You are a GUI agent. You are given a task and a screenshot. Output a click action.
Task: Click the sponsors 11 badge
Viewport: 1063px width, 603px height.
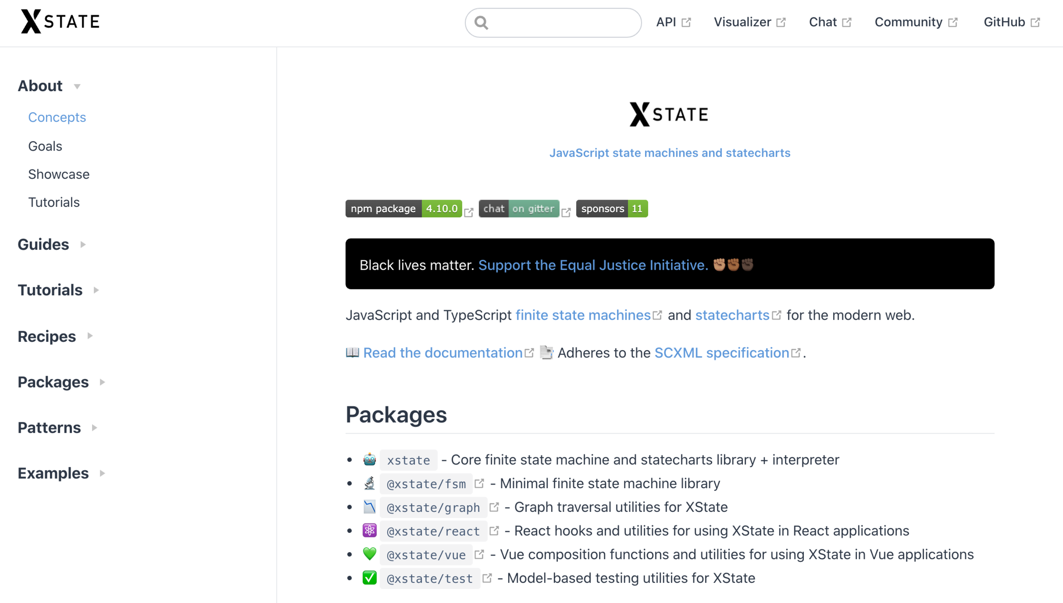click(x=612, y=209)
